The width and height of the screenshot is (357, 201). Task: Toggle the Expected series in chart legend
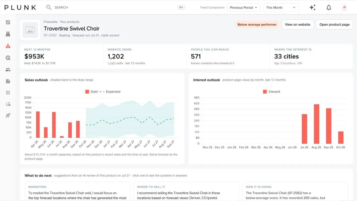click(110, 92)
